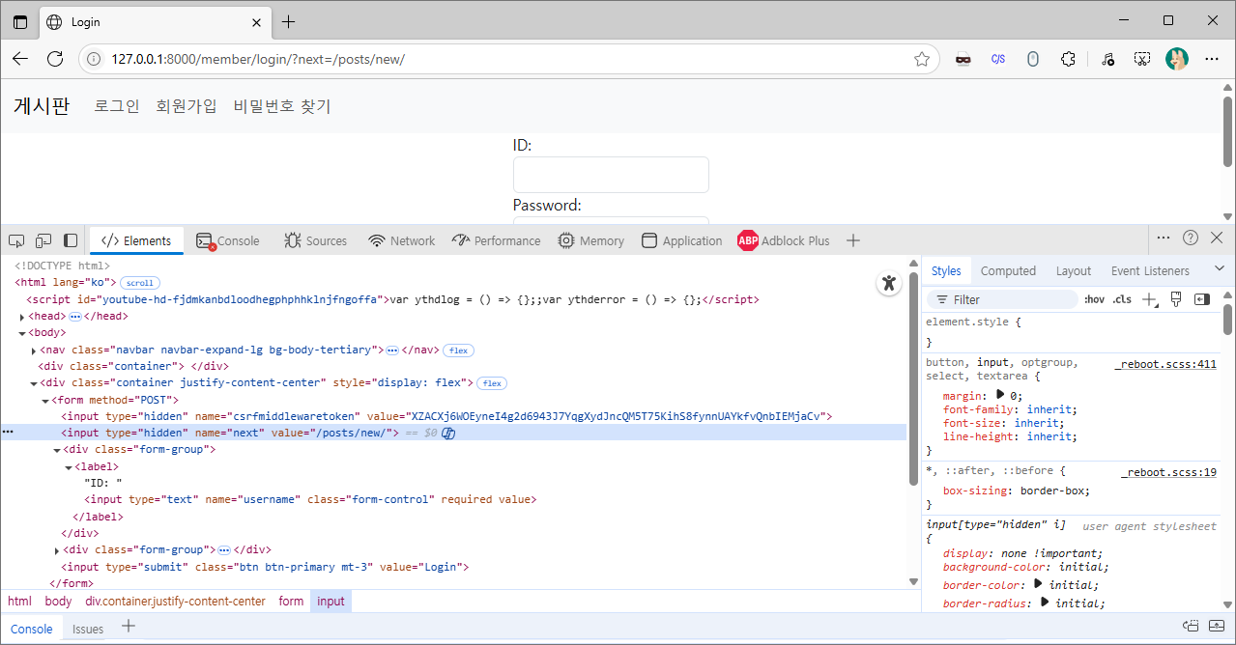Reload the Login page

[x=55, y=59]
